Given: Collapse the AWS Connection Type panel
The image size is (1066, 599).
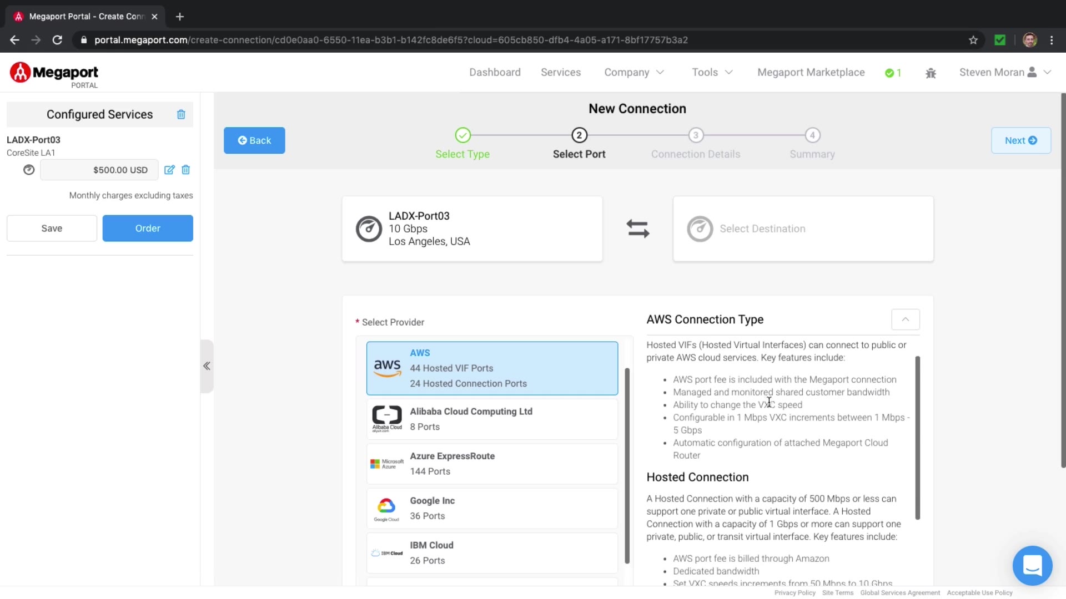Looking at the screenshot, I should click(x=905, y=319).
